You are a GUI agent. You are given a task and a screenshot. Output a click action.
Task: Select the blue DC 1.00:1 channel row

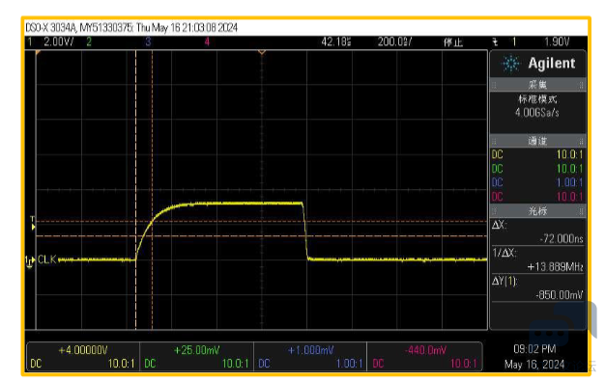[537, 182]
